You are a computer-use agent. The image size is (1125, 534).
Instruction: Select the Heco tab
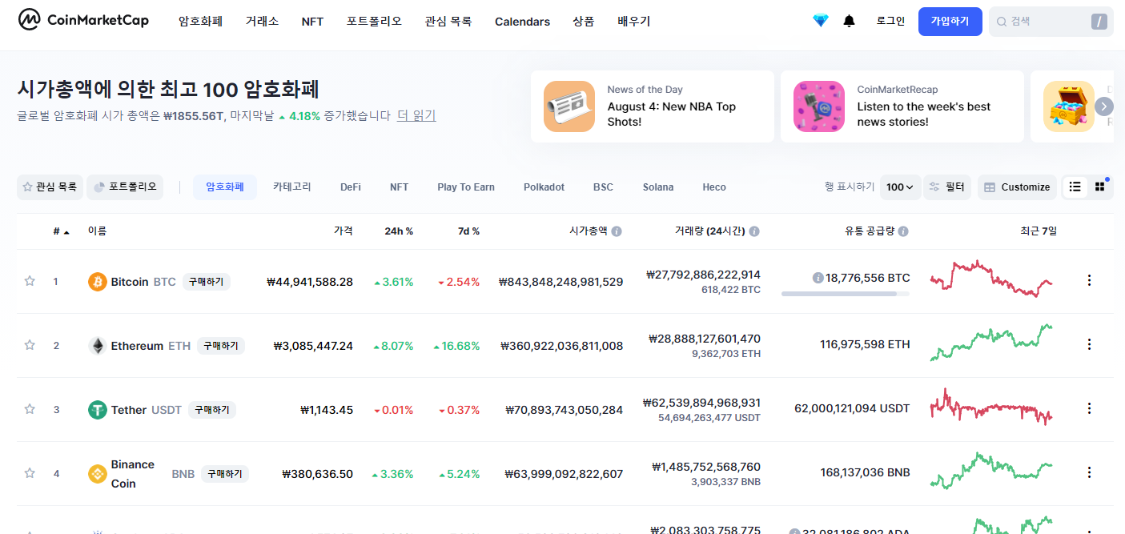pyautogui.click(x=714, y=187)
